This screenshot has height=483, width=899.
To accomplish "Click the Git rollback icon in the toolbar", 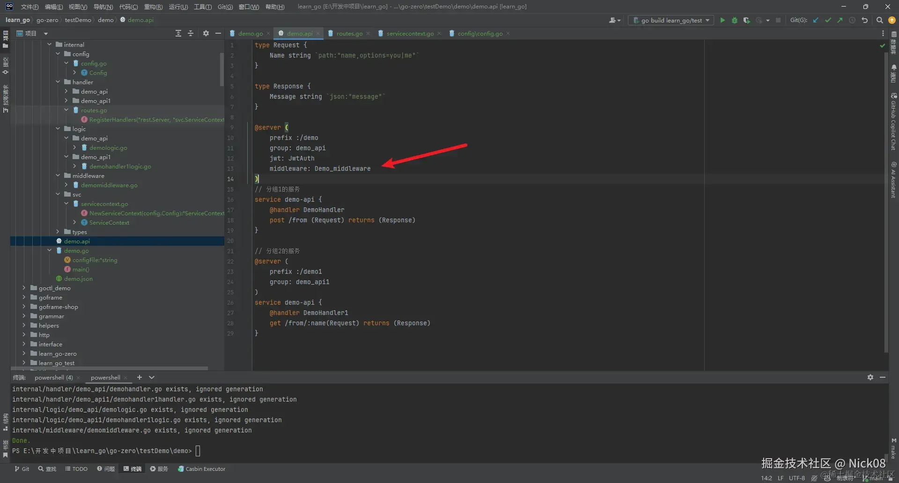I will pyautogui.click(x=865, y=20).
